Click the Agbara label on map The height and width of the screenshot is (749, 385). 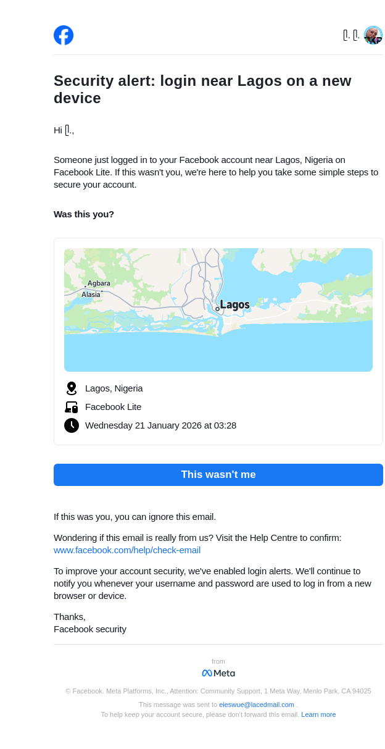pyautogui.click(x=99, y=283)
